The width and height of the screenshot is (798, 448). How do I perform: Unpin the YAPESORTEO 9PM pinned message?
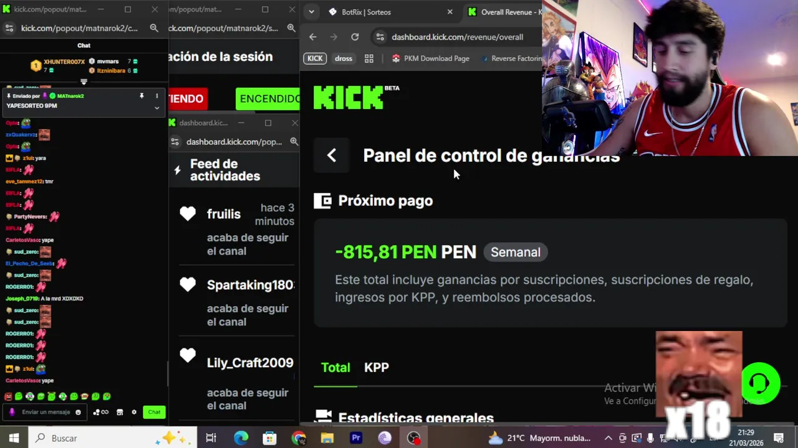point(142,96)
